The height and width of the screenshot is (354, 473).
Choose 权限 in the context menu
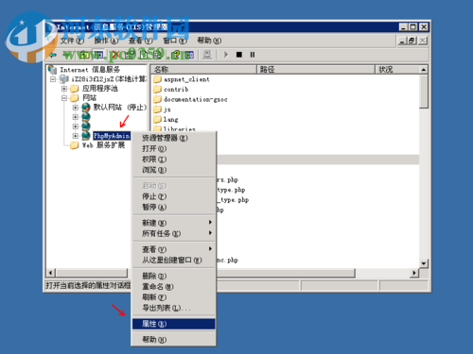173,160
